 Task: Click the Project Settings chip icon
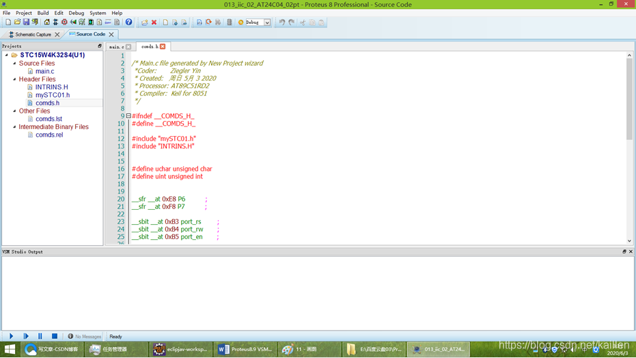tap(230, 23)
